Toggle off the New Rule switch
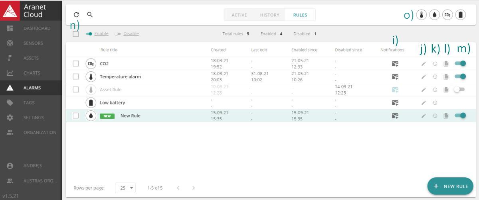This screenshot has height=200, width=479. [x=460, y=116]
